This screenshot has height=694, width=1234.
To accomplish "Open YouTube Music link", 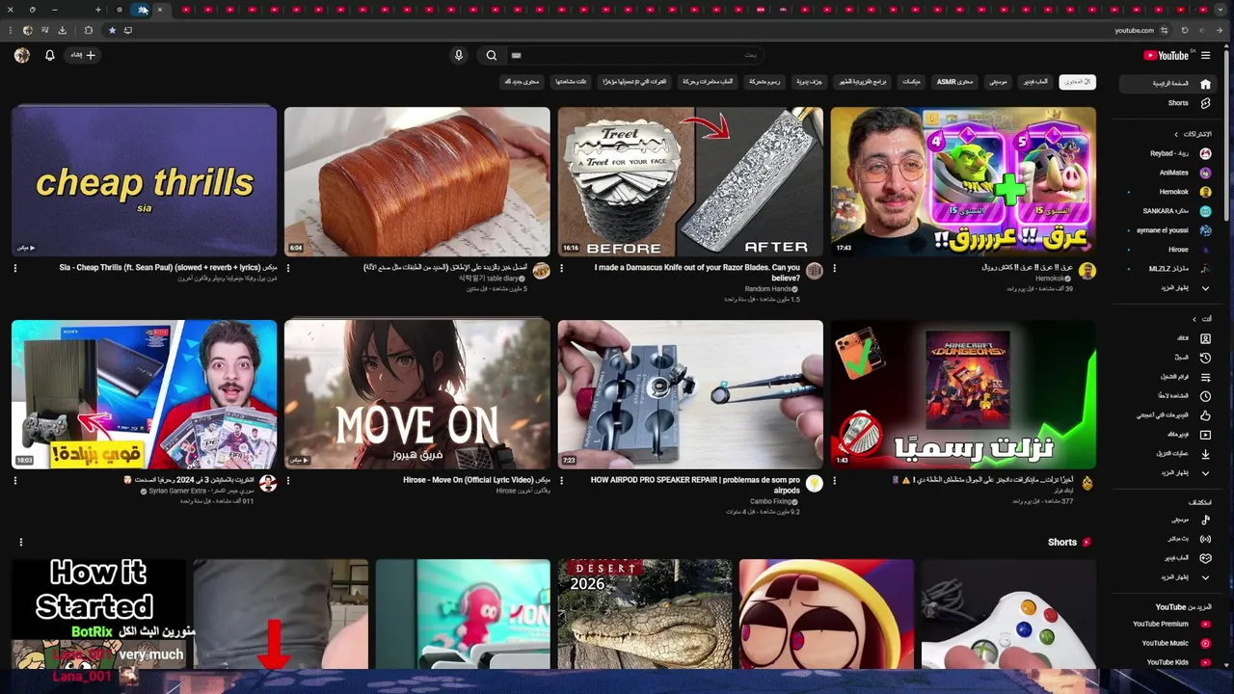I will (1169, 643).
